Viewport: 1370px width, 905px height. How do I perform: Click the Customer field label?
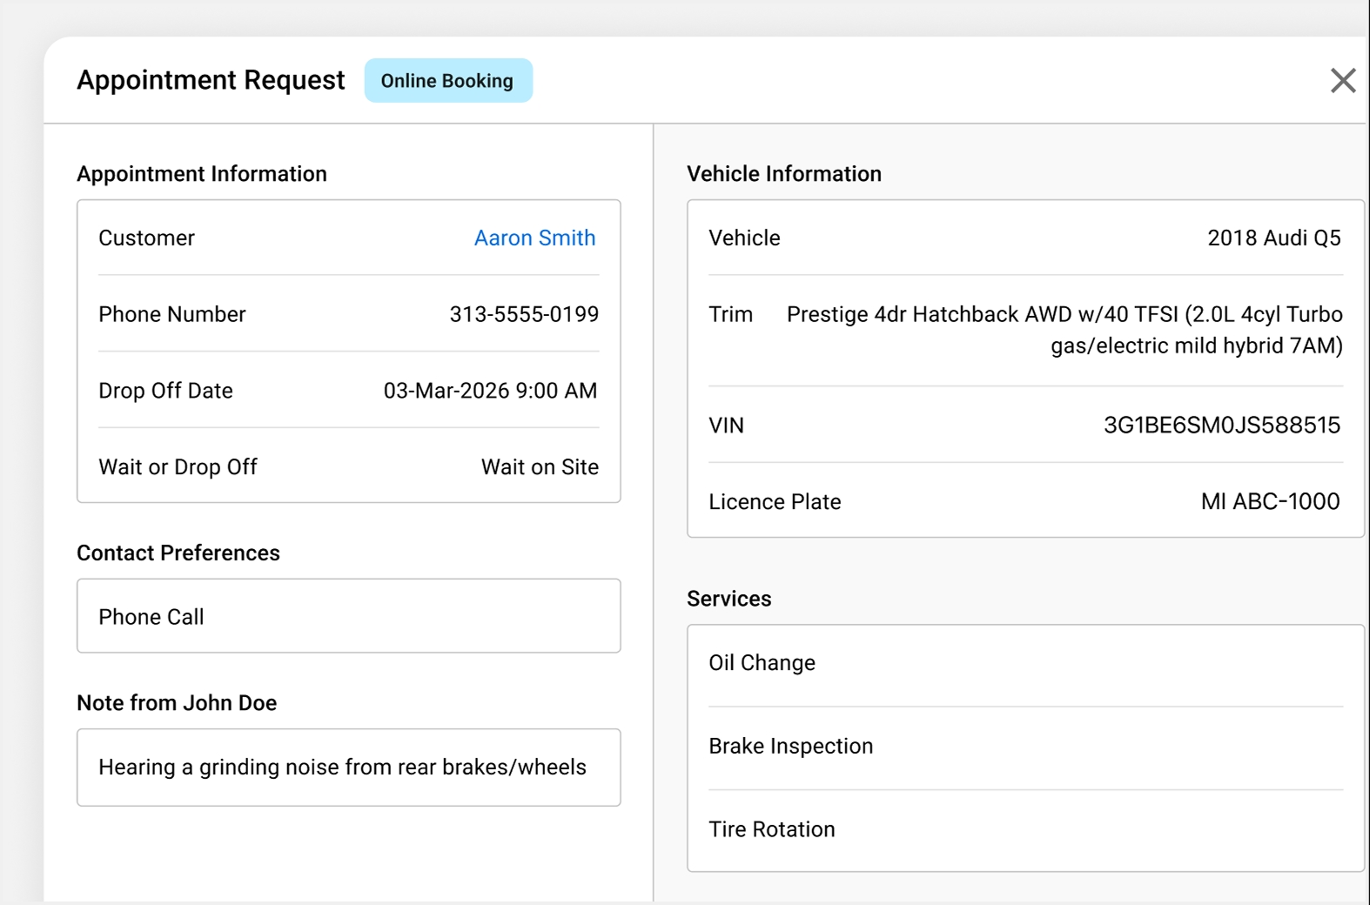pos(146,238)
